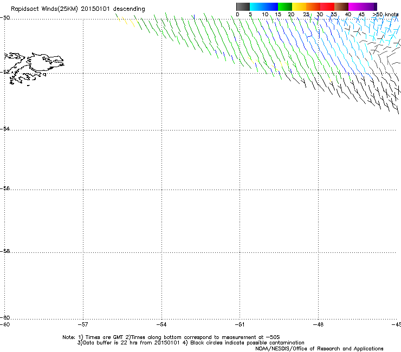This screenshot has height=352, width=401.
Task: Click the legend label '10'
Action: click(265, 15)
